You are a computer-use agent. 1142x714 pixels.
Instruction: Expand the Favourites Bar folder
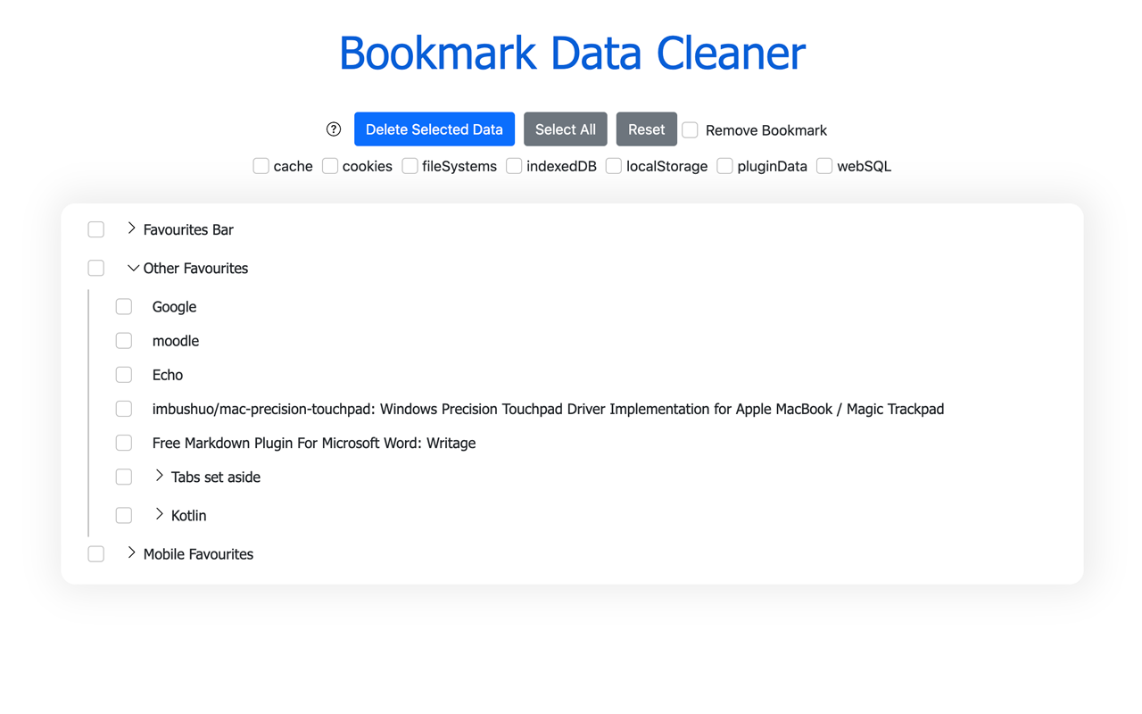tap(132, 228)
